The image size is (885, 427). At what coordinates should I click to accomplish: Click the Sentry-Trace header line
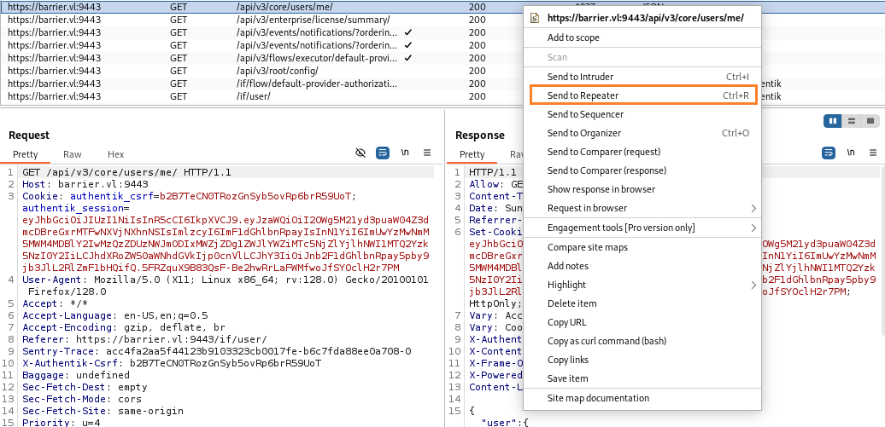pos(217,351)
